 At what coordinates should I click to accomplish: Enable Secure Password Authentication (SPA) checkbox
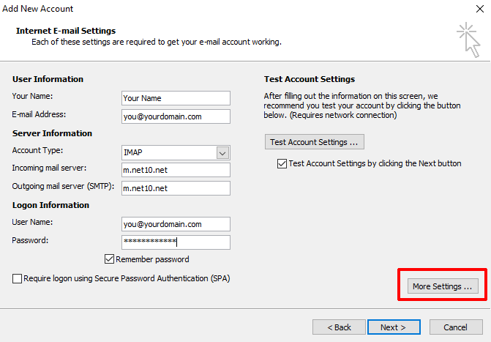pyautogui.click(x=18, y=278)
